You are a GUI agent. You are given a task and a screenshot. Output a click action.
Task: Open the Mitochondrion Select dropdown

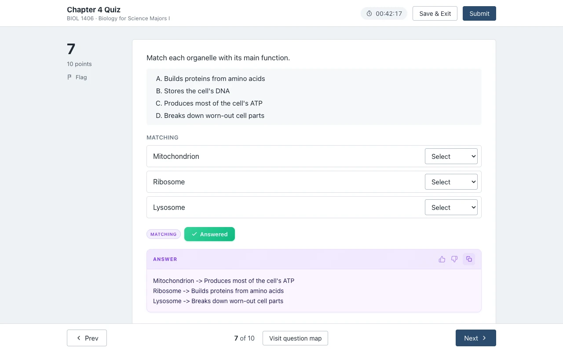pyautogui.click(x=451, y=156)
